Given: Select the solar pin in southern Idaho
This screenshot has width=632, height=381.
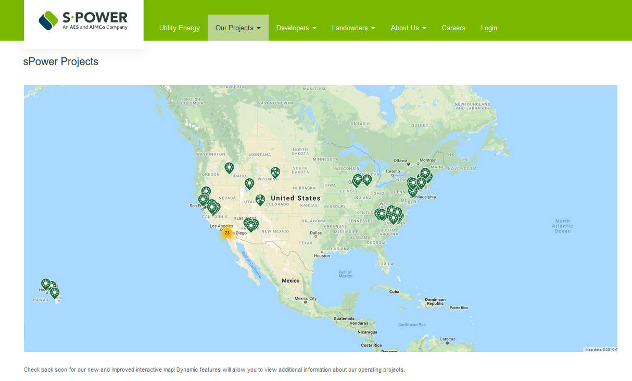Looking at the screenshot, I should pyautogui.click(x=249, y=183).
